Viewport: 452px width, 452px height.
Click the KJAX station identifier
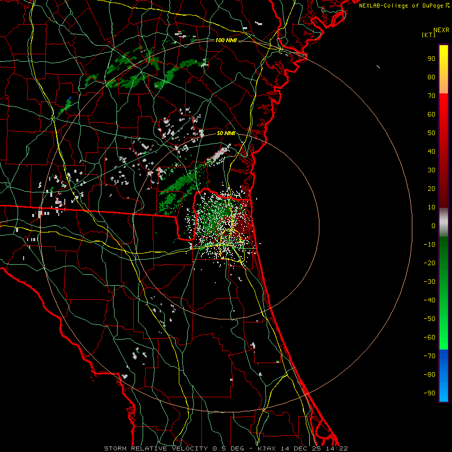click(267, 448)
